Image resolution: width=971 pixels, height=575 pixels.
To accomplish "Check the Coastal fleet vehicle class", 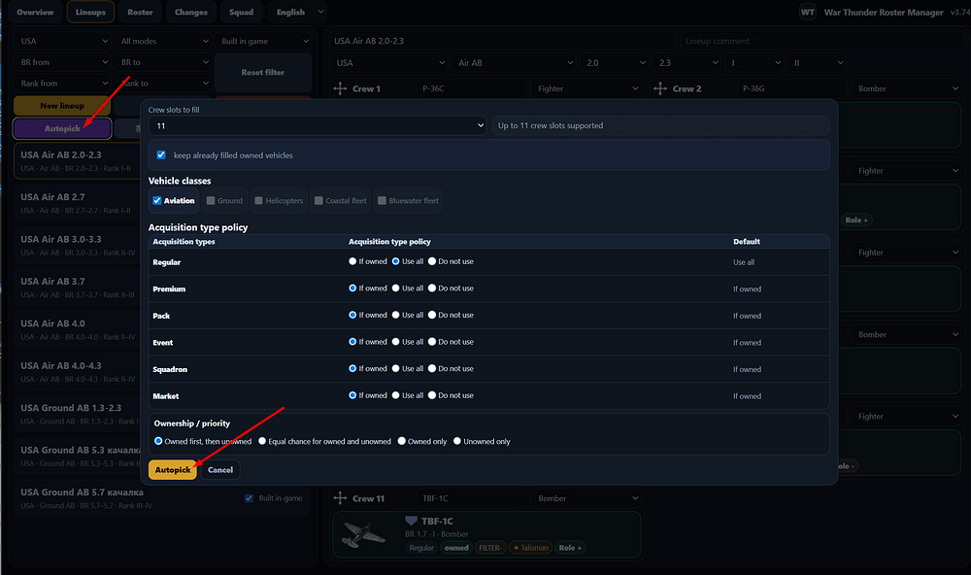I will coord(318,201).
